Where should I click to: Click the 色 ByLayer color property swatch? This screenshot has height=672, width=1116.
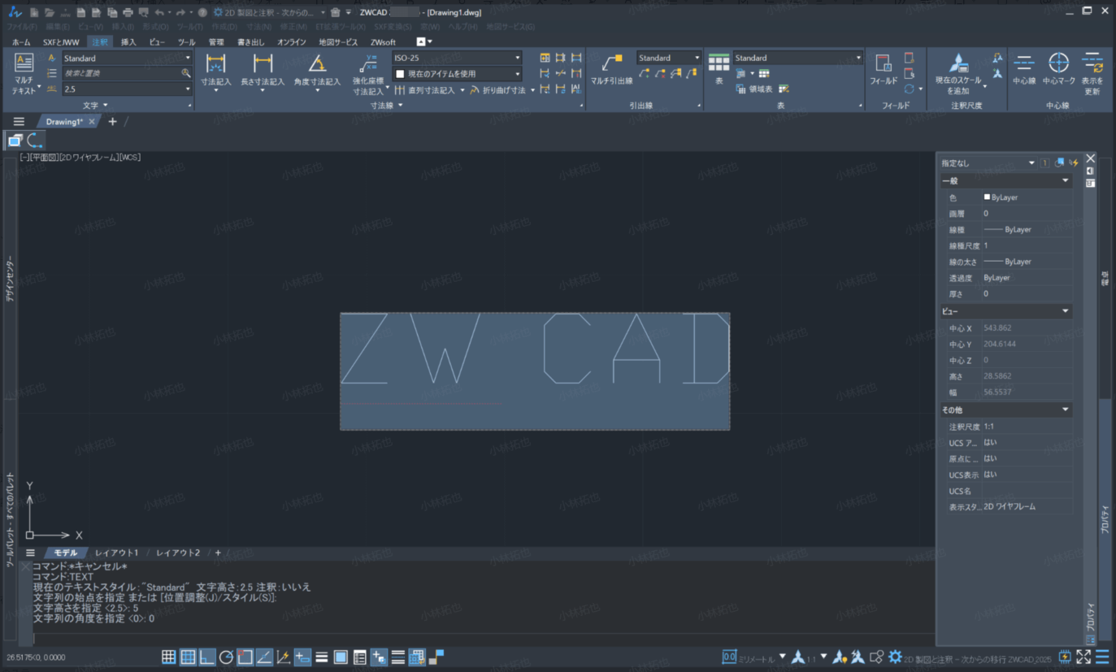(987, 197)
